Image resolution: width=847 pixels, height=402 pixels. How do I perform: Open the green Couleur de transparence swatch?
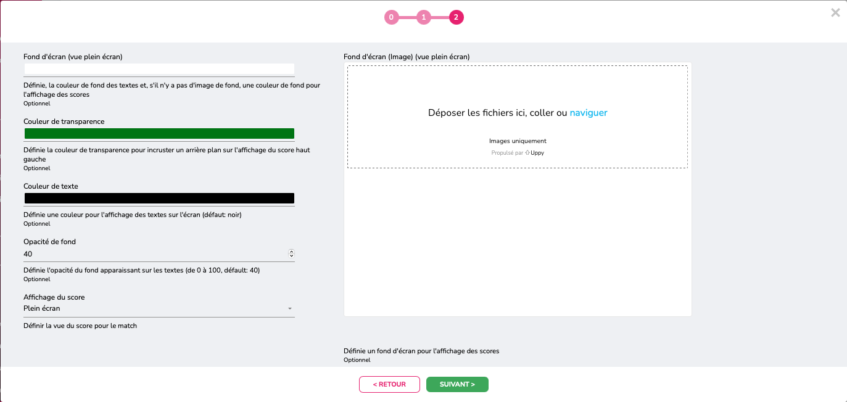pos(159,134)
